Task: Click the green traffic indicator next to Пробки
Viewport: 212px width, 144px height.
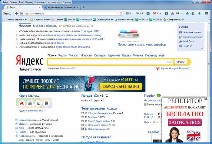Action: click(159, 95)
